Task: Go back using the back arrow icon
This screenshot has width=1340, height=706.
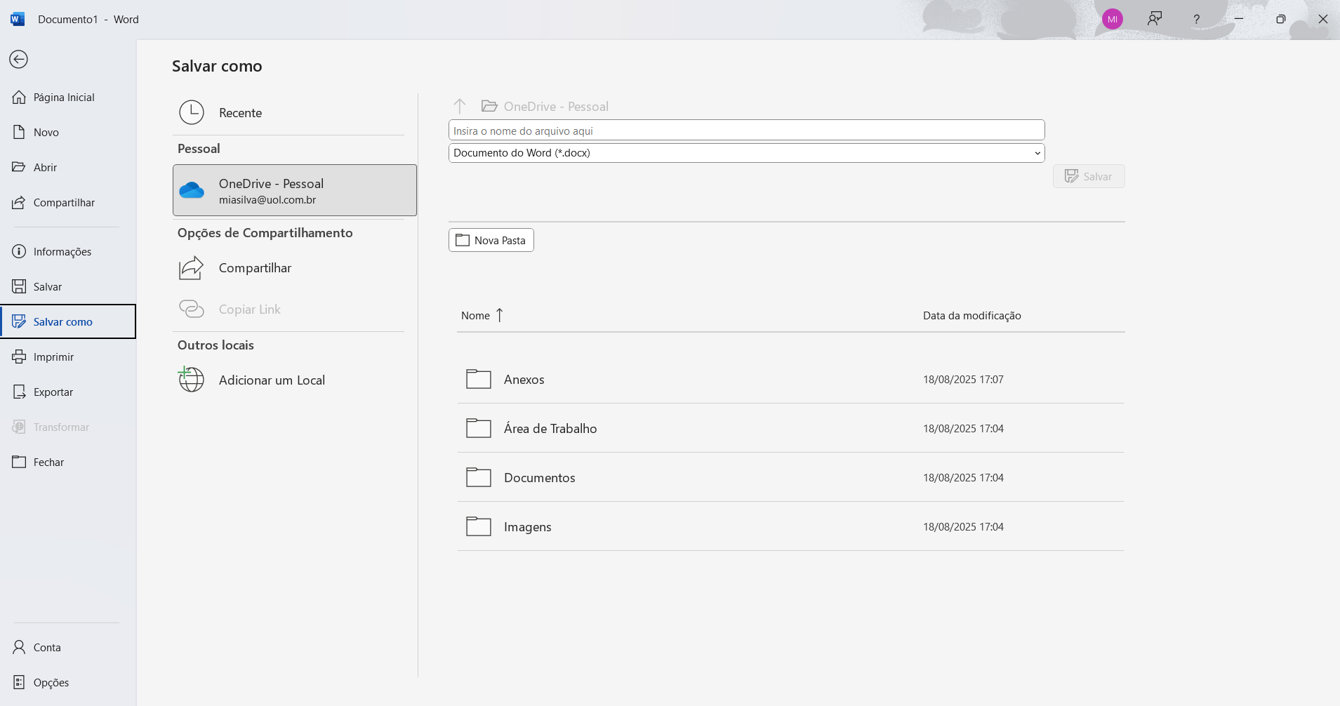Action: [x=19, y=60]
